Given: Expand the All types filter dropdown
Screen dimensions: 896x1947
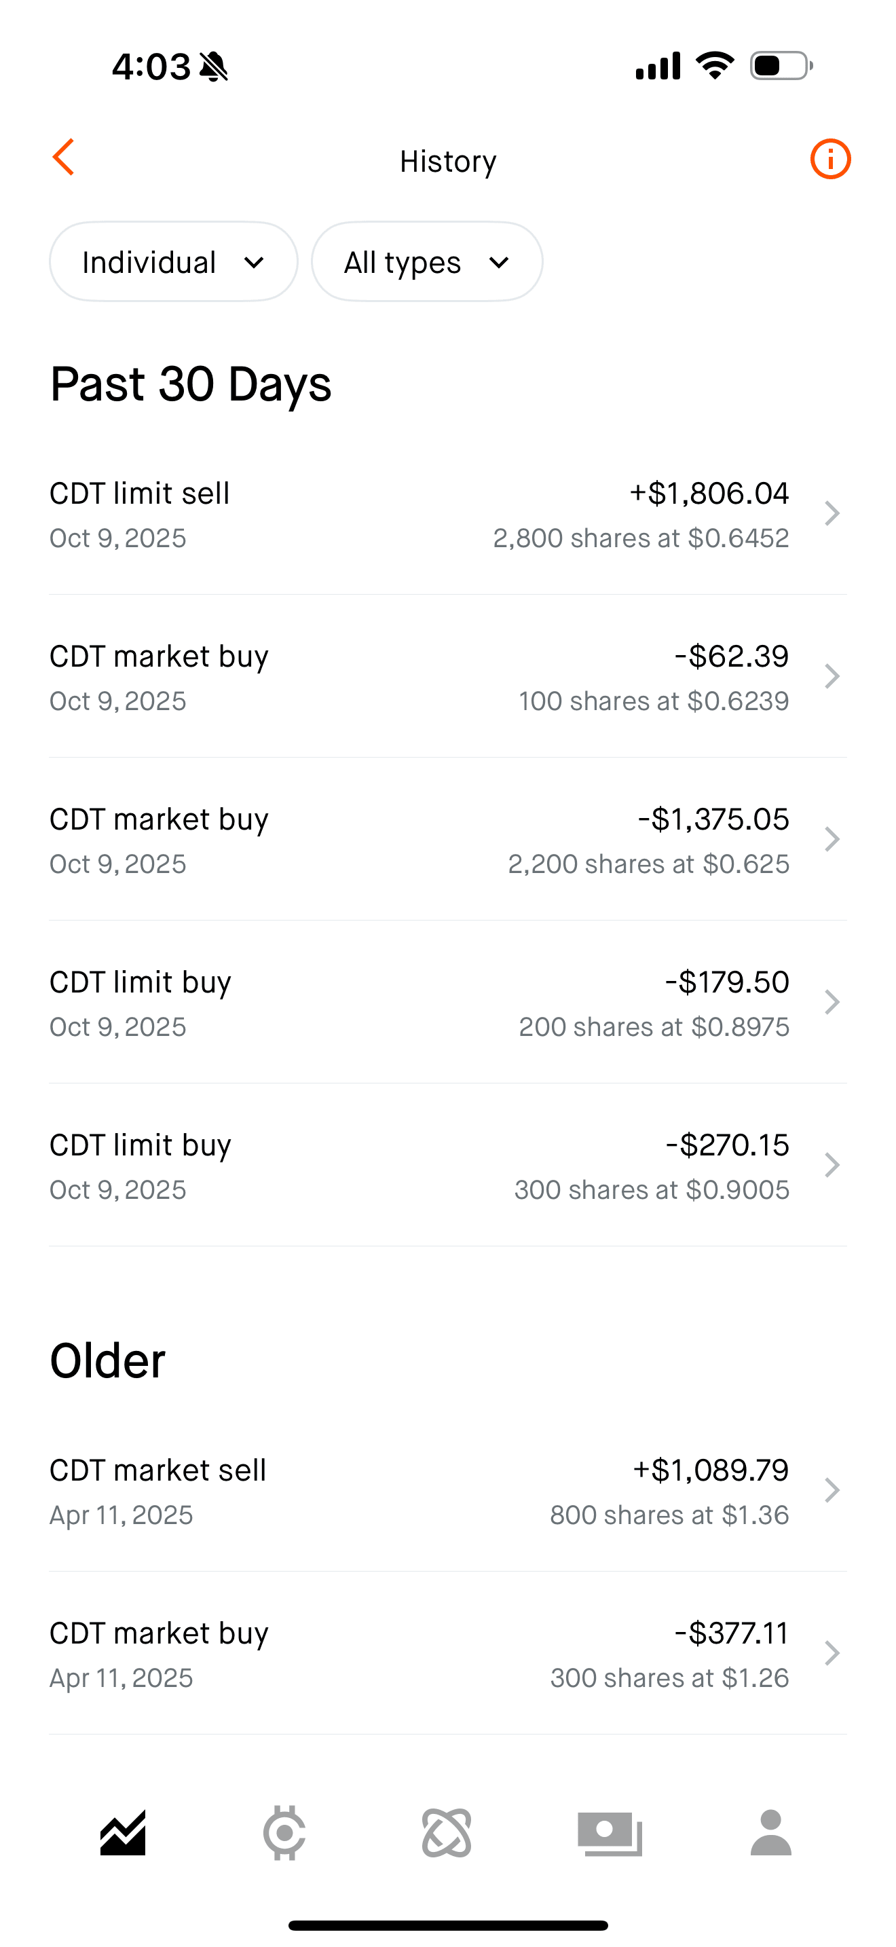Looking at the screenshot, I should (427, 262).
